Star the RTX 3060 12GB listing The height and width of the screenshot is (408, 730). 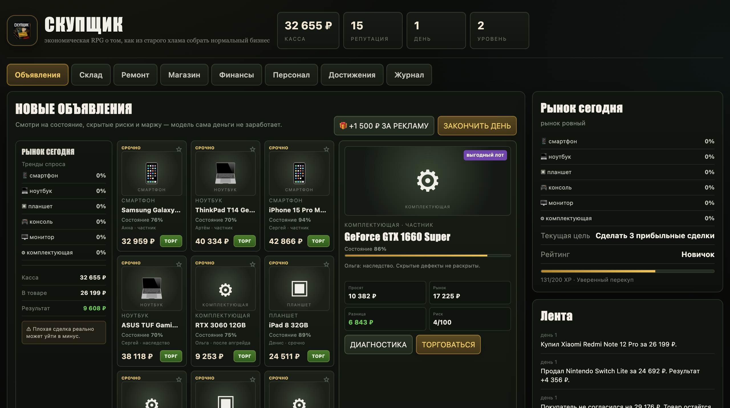click(x=253, y=264)
